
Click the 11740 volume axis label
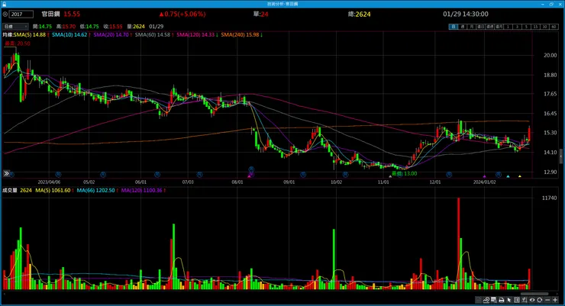coord(549,198)
